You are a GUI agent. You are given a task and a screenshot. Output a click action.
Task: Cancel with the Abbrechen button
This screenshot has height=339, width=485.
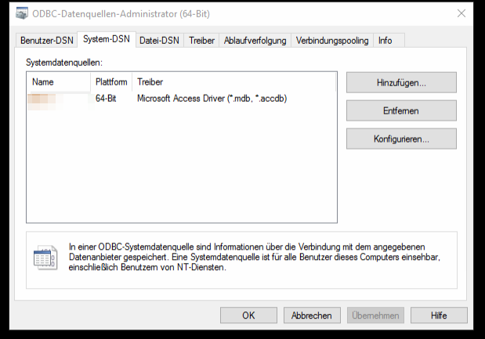click(x=311, y=316)
